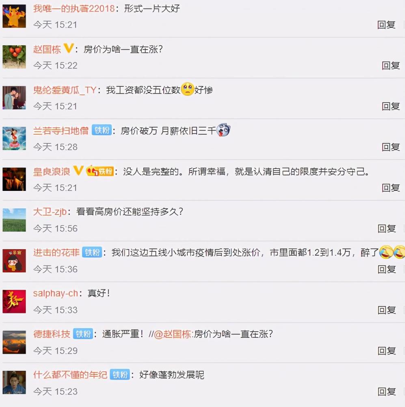Open the user profile of 赵国栋
This screenshot has height=407, width=405.
tap(47, 49)
